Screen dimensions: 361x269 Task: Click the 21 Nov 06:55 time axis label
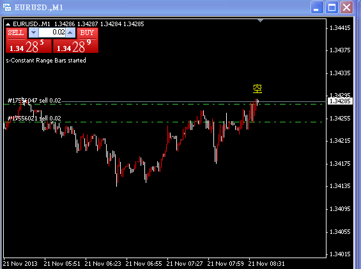coord(143,263)
